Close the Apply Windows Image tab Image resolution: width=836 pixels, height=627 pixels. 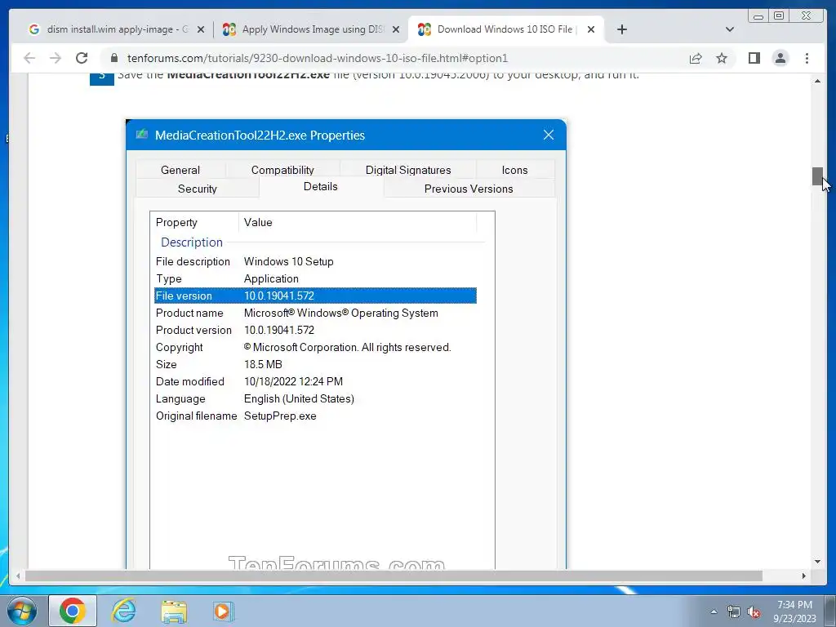pyautogui.click(x=396, y=29)
